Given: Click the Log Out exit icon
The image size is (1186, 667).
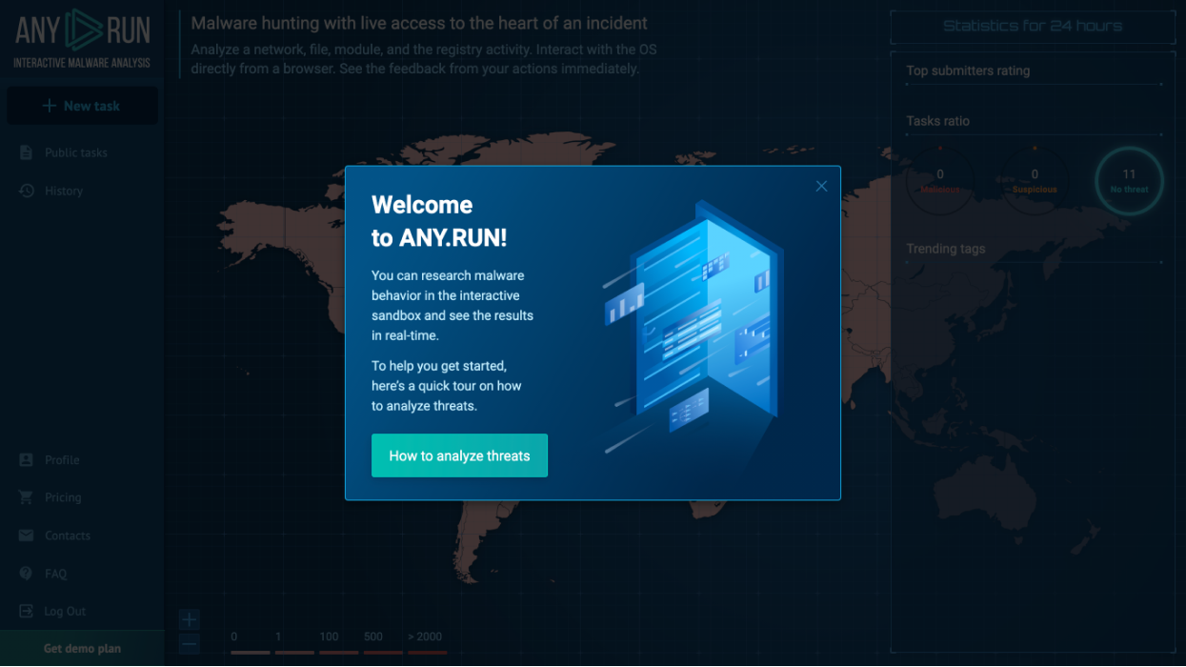Looking at the screenshot, I should pyautogui.click(x=27, y=612).
